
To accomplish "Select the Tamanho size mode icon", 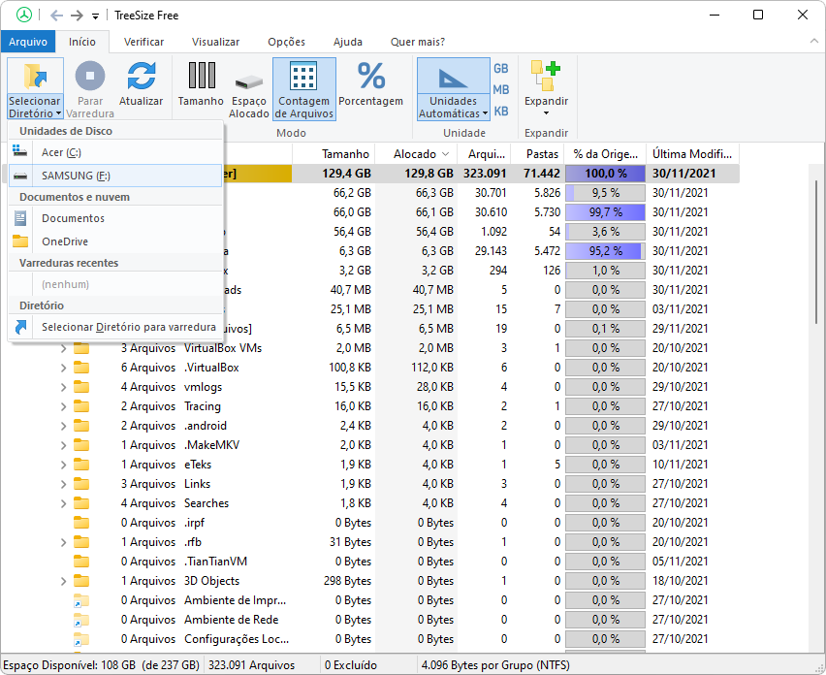I will tap(201, 76).
